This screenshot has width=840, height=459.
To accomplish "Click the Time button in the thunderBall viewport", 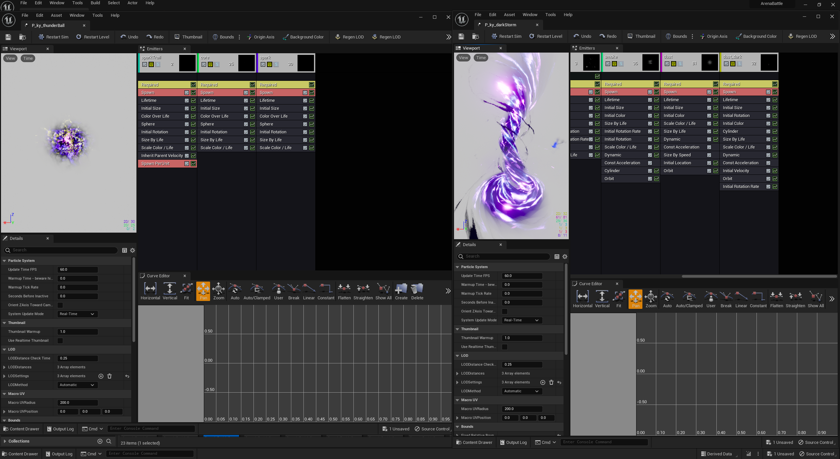I will [x=28, y=58].
